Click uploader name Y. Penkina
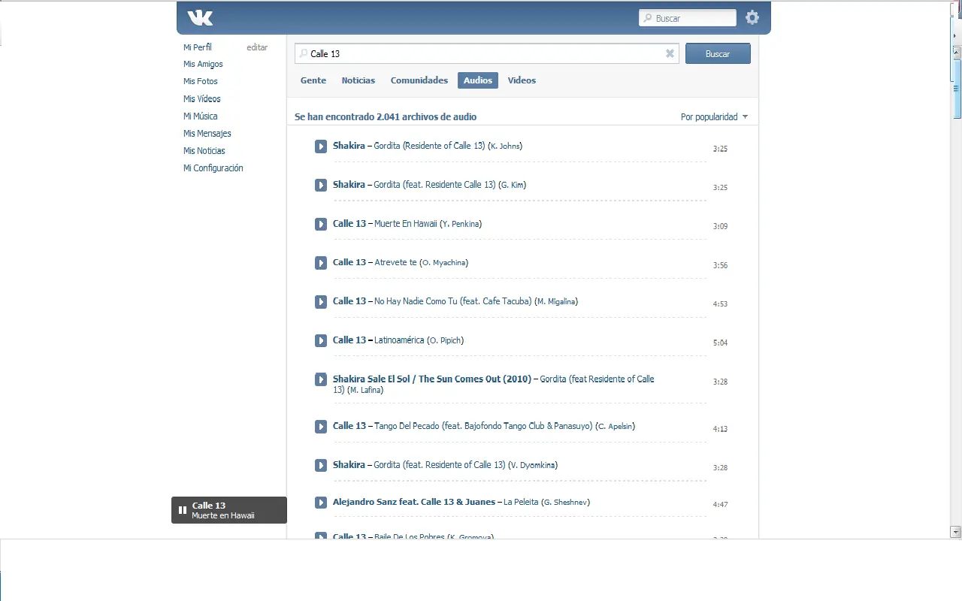The height and width of the screenshot is (601, 962). pyautogui.click(x=461, y=224)
